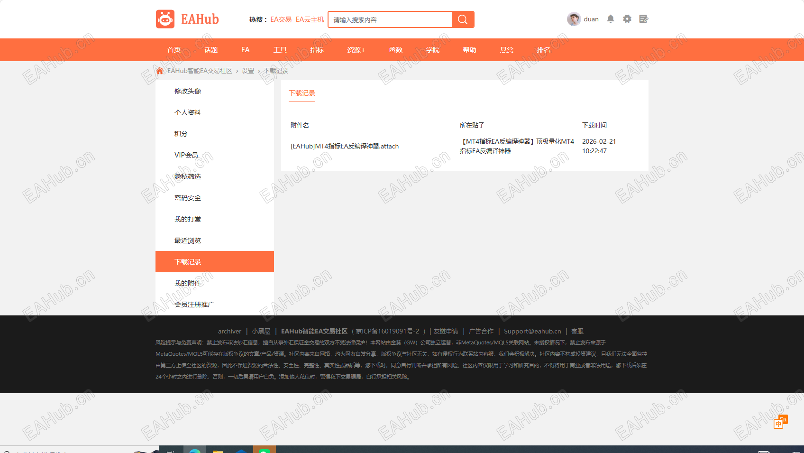Click the breadcrumb home icon
The width and height of the screenshot is (804, 453).
click(x=160, y=71)
